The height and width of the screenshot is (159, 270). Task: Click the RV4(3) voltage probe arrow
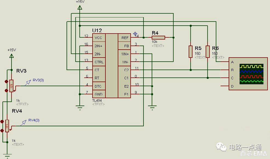23,123
